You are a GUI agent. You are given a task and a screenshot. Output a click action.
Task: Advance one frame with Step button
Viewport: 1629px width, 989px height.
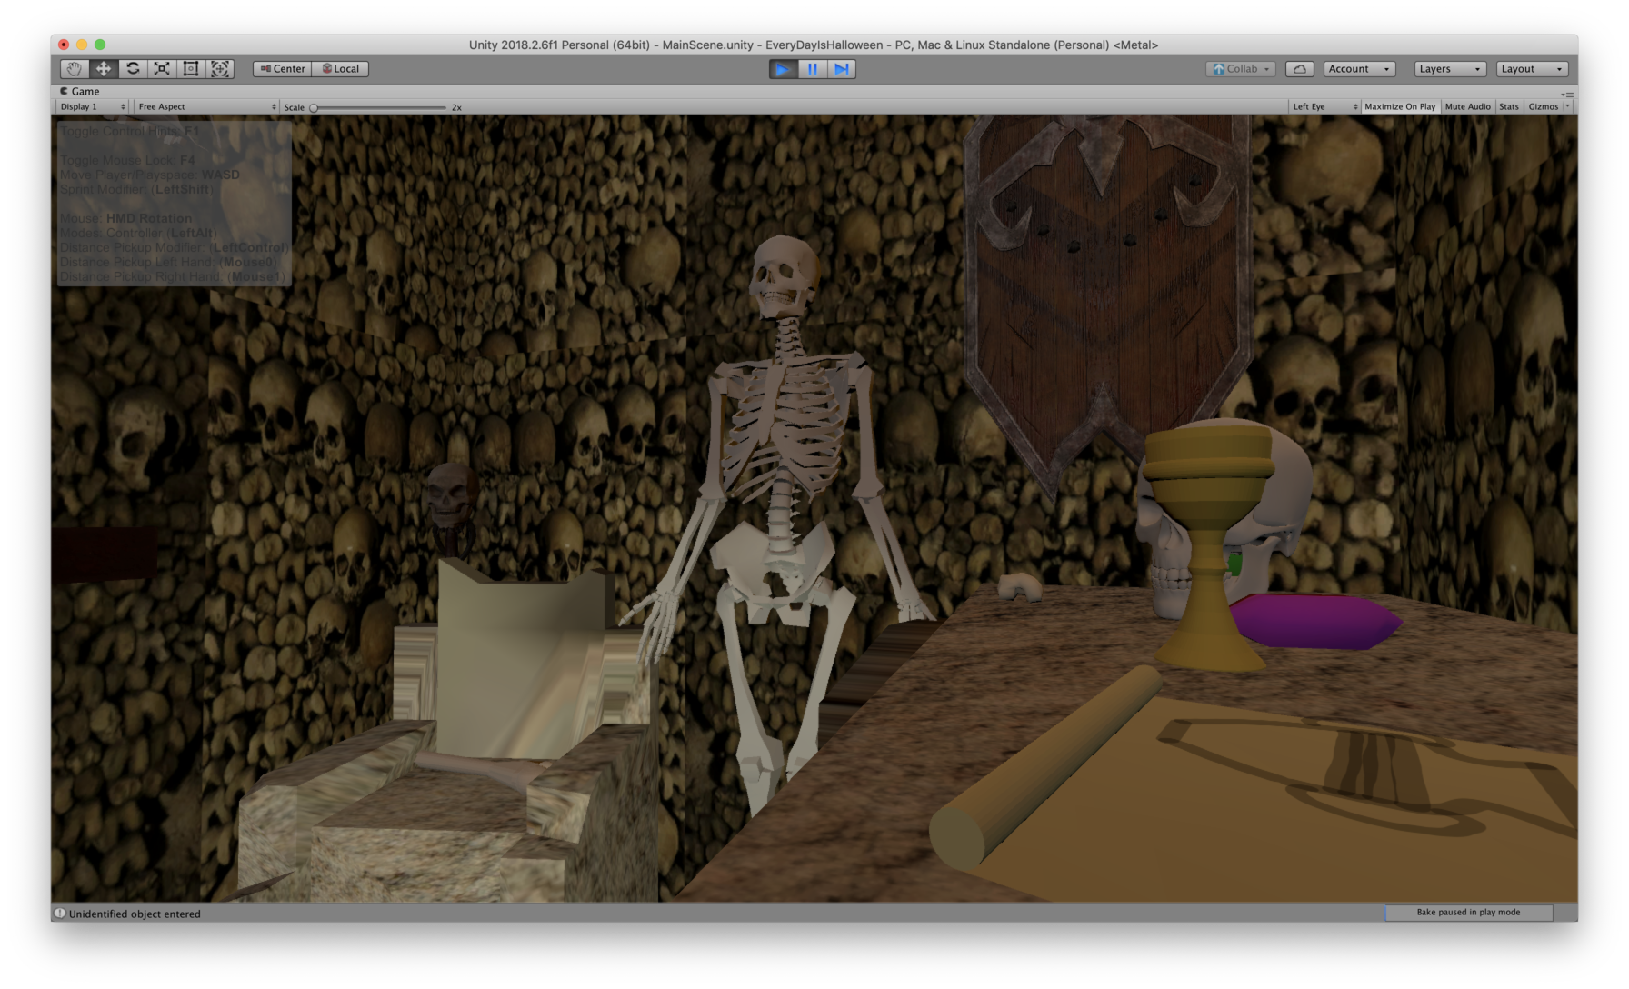[842, 69]
